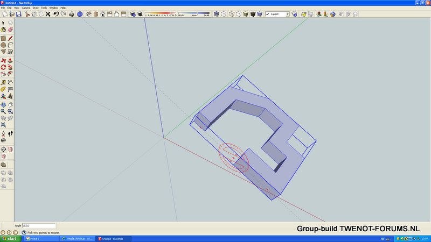Screen dimensions: 431x242
Task: Choose the Rectangle tool
Action: [3, 38]
